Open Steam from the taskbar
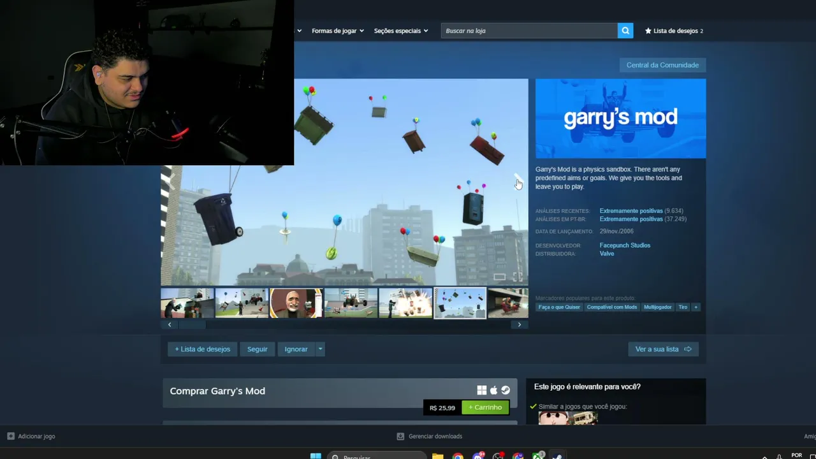The height and width of the screenshot is (459, 816). [x=557, y=456]
